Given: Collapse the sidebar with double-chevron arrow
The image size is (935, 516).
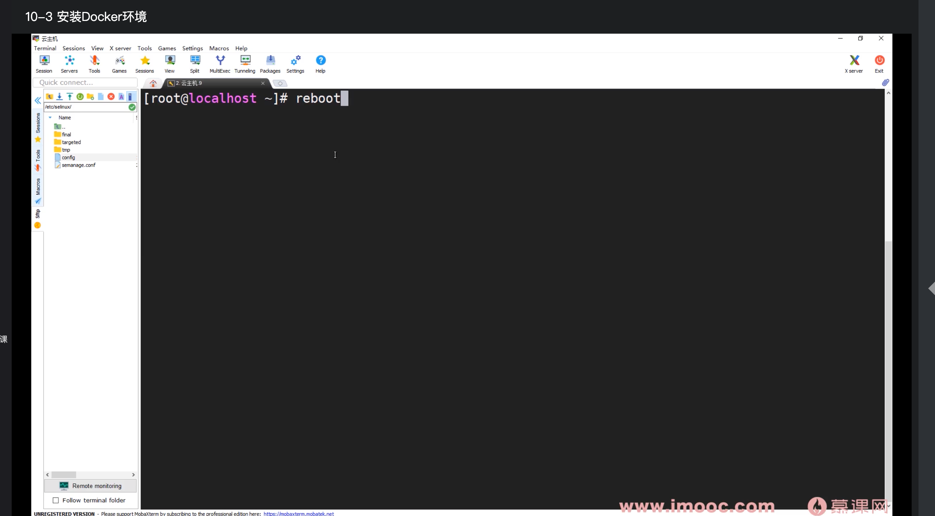Looking at the screenshot, I should pos(38,101).
